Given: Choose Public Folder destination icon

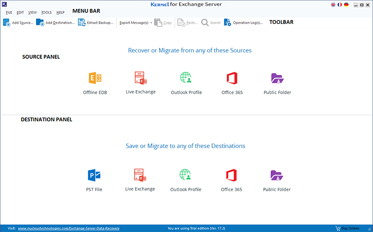Looking at the screenshot, I should pyautogui.click(x=276, y=175).
